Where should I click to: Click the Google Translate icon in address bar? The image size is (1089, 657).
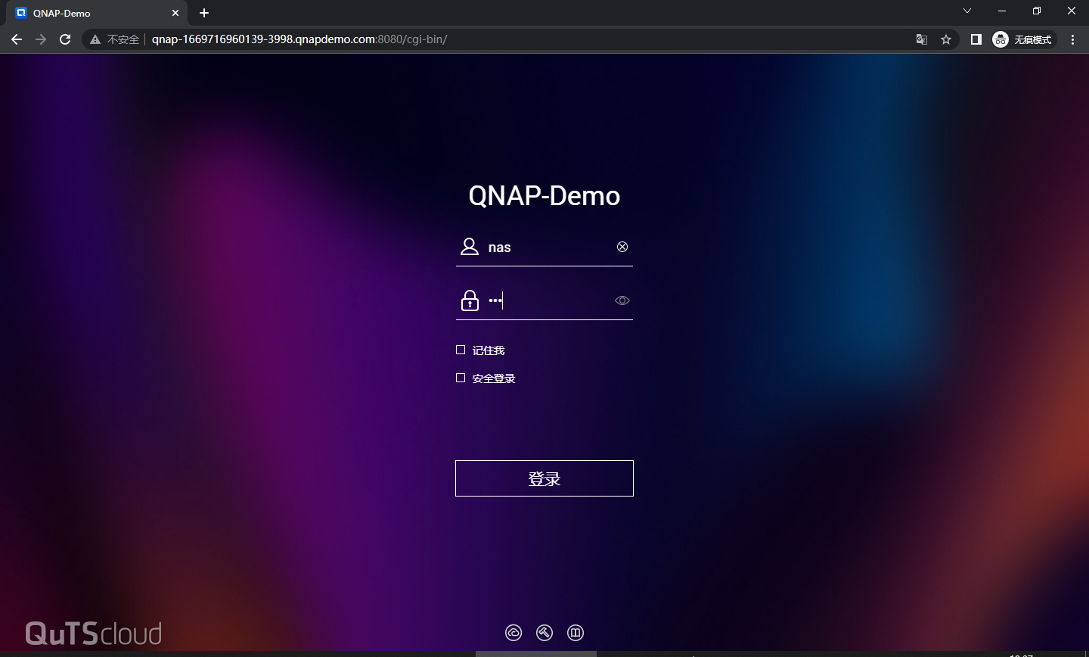click(922, 39)
